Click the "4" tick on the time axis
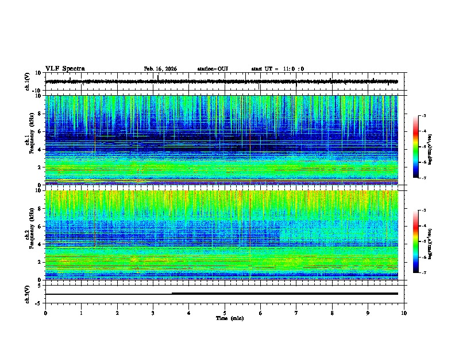 click(189, 313)
